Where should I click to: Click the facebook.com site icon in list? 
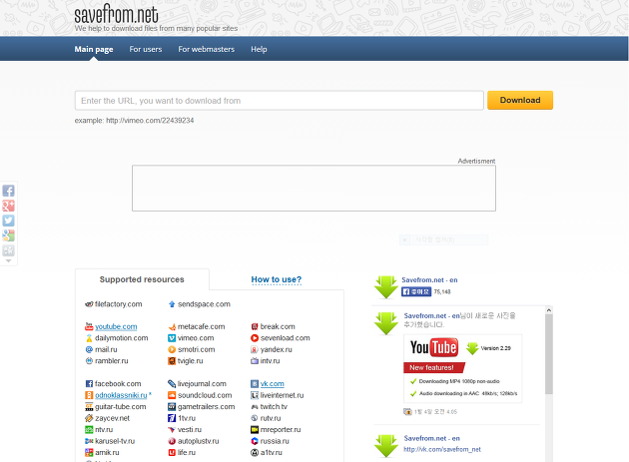[x=89, y=384]
